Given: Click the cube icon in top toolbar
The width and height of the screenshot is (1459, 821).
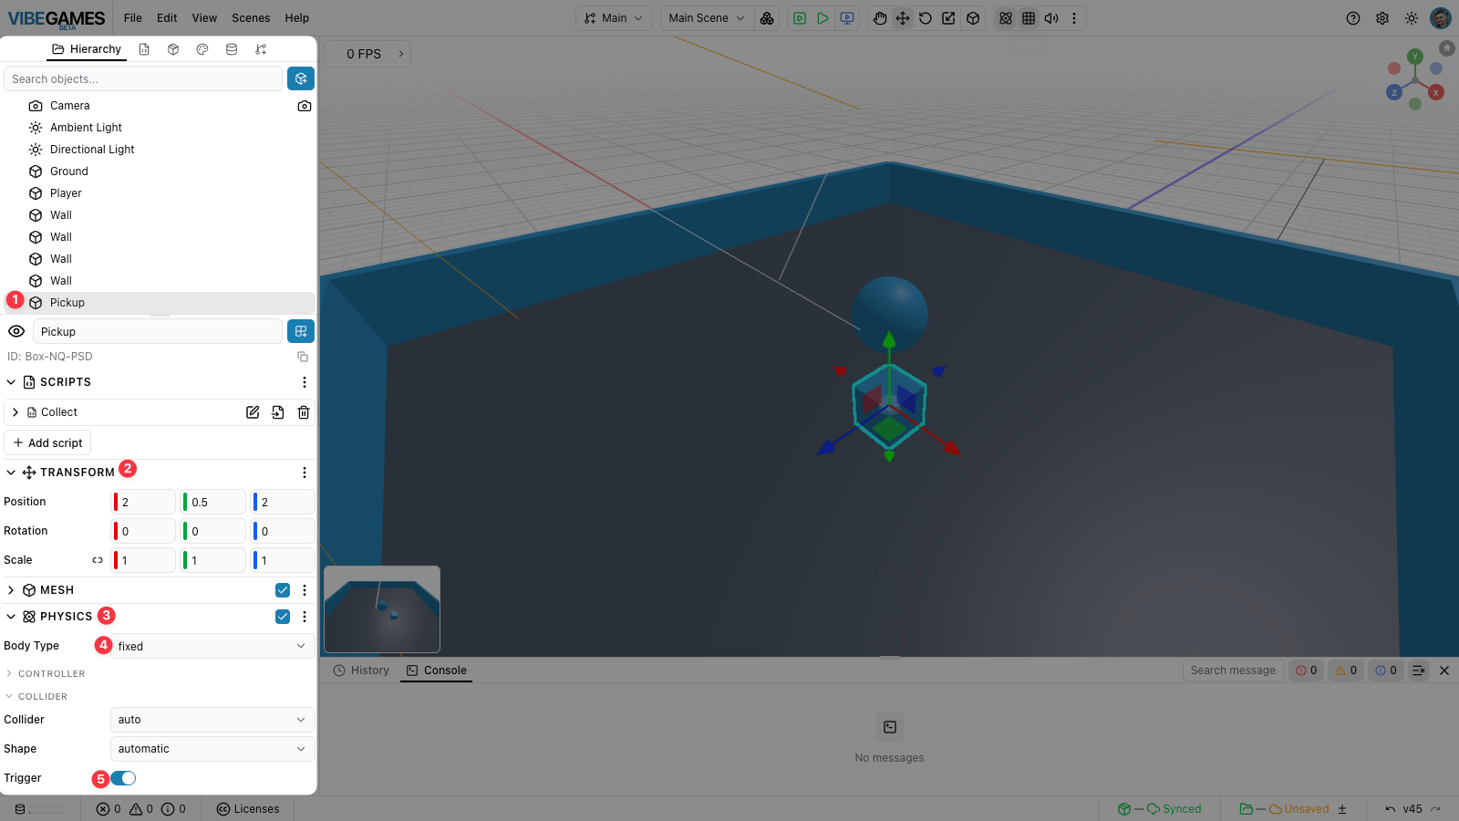Looking at the screenshot, I should pyautogui.click(x=973, y=18).
